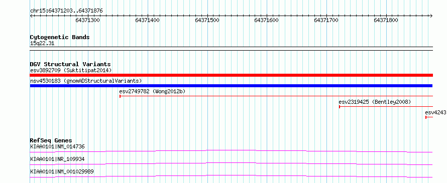This screenshot has height=183, width=447.
Task: Select the 15q22.31 cytogenetic band
Action: pyautogui.click(x=42, y=43)
